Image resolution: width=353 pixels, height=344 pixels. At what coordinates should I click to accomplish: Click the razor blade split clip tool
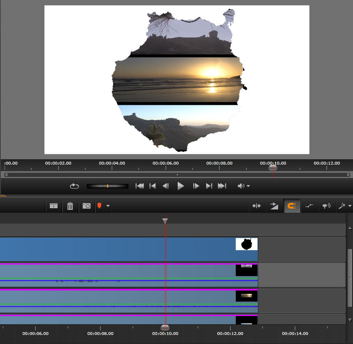point(53,206)
